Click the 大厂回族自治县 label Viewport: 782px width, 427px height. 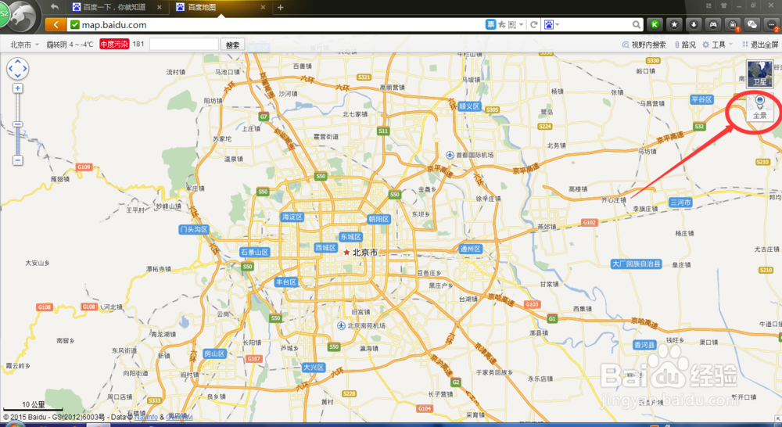(x=637, y=264)
